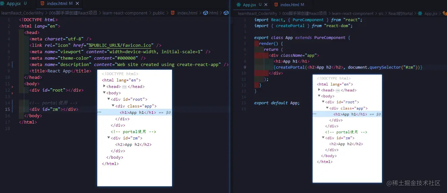Click meta charset="utf-8" code line
Viewport: 447px width, 193px height.
60,39
